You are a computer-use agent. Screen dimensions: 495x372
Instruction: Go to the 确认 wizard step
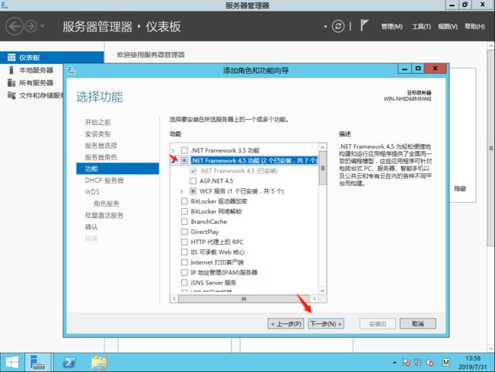(x=91, y=227)
